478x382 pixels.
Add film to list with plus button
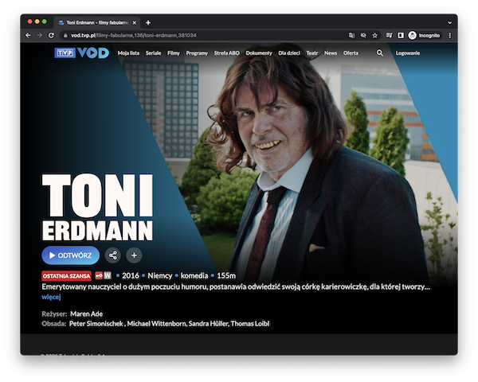(x=134, y=255)
